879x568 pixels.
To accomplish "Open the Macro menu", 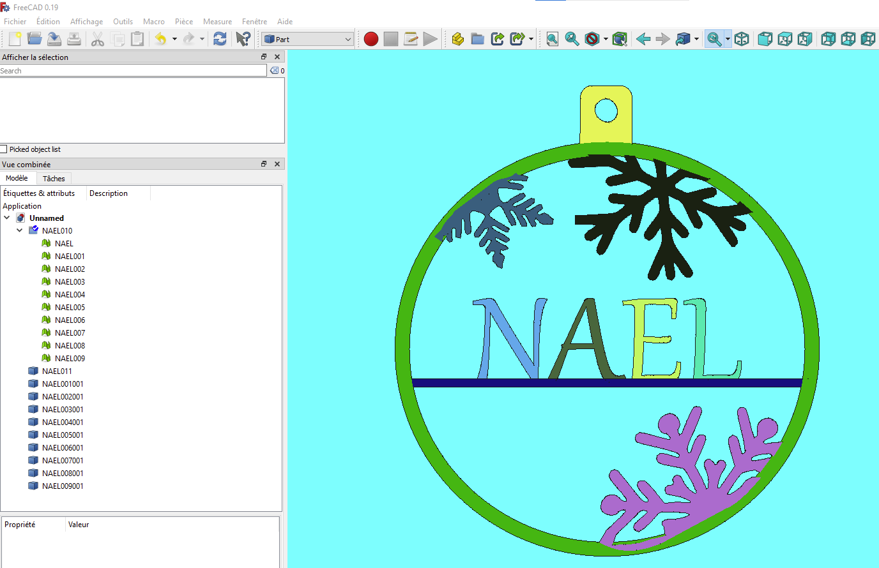I will [154, 21].
